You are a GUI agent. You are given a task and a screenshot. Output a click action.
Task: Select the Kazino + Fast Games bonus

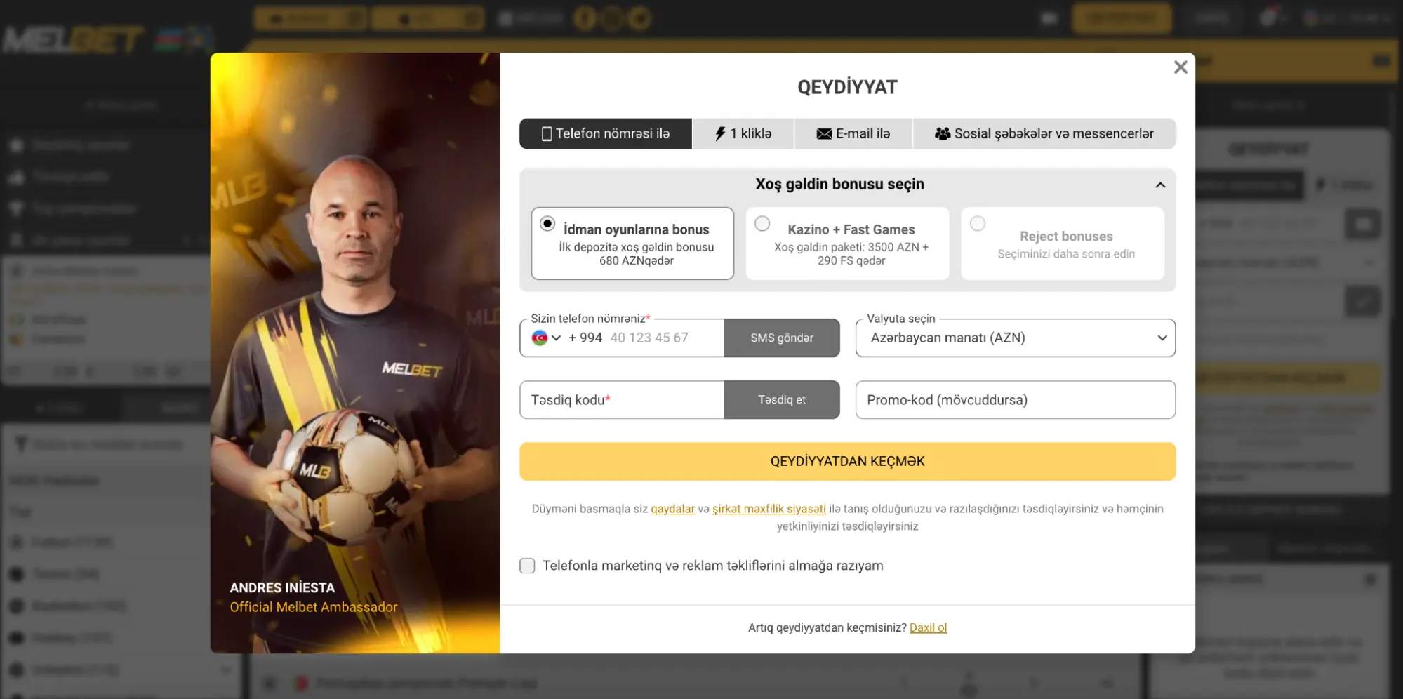847,244
